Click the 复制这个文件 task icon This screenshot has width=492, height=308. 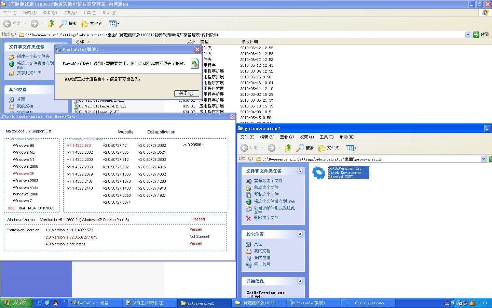(249, 195)
